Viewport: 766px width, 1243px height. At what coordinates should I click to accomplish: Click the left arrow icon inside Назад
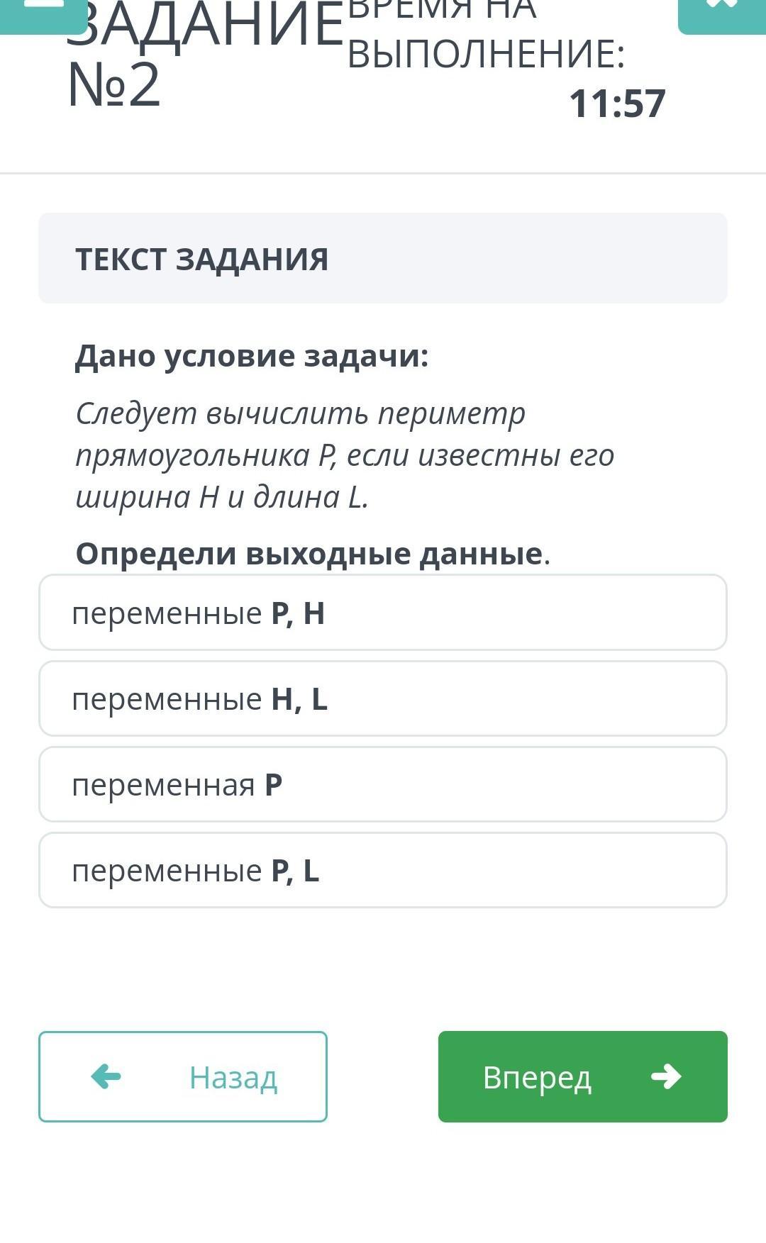[x=106, y=1076]
